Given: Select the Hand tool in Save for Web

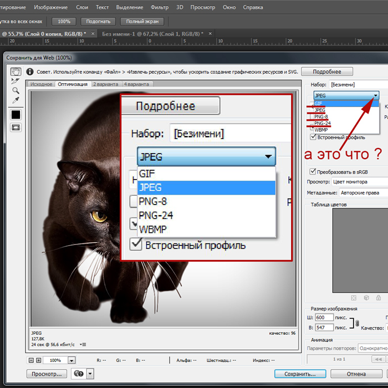Looking at the screenshot, I should coord(16,72).
